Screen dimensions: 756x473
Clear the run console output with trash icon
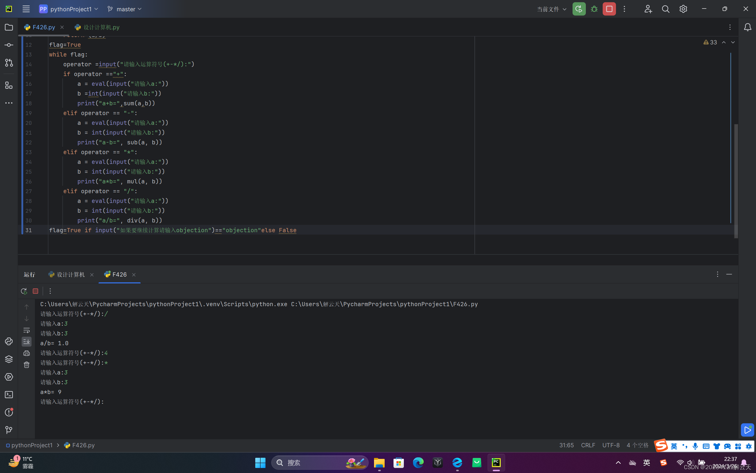[27, 365]
